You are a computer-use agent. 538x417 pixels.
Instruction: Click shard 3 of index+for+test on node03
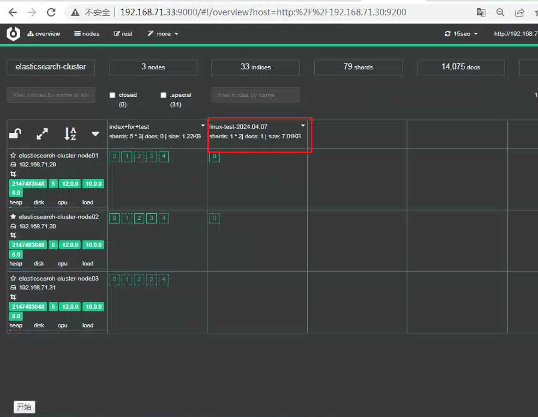click(151, 280)
